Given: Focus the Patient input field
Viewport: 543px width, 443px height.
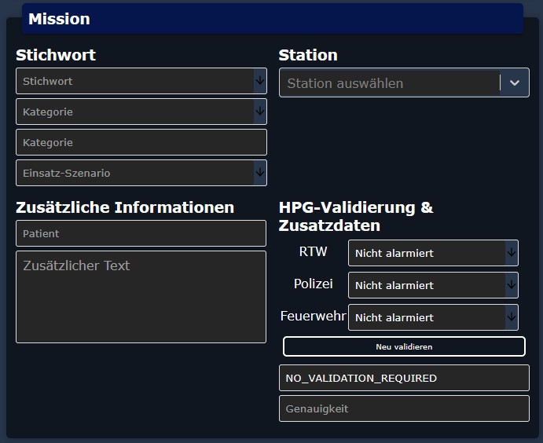Looking at the screenshot, I should (x=141, y=233).
